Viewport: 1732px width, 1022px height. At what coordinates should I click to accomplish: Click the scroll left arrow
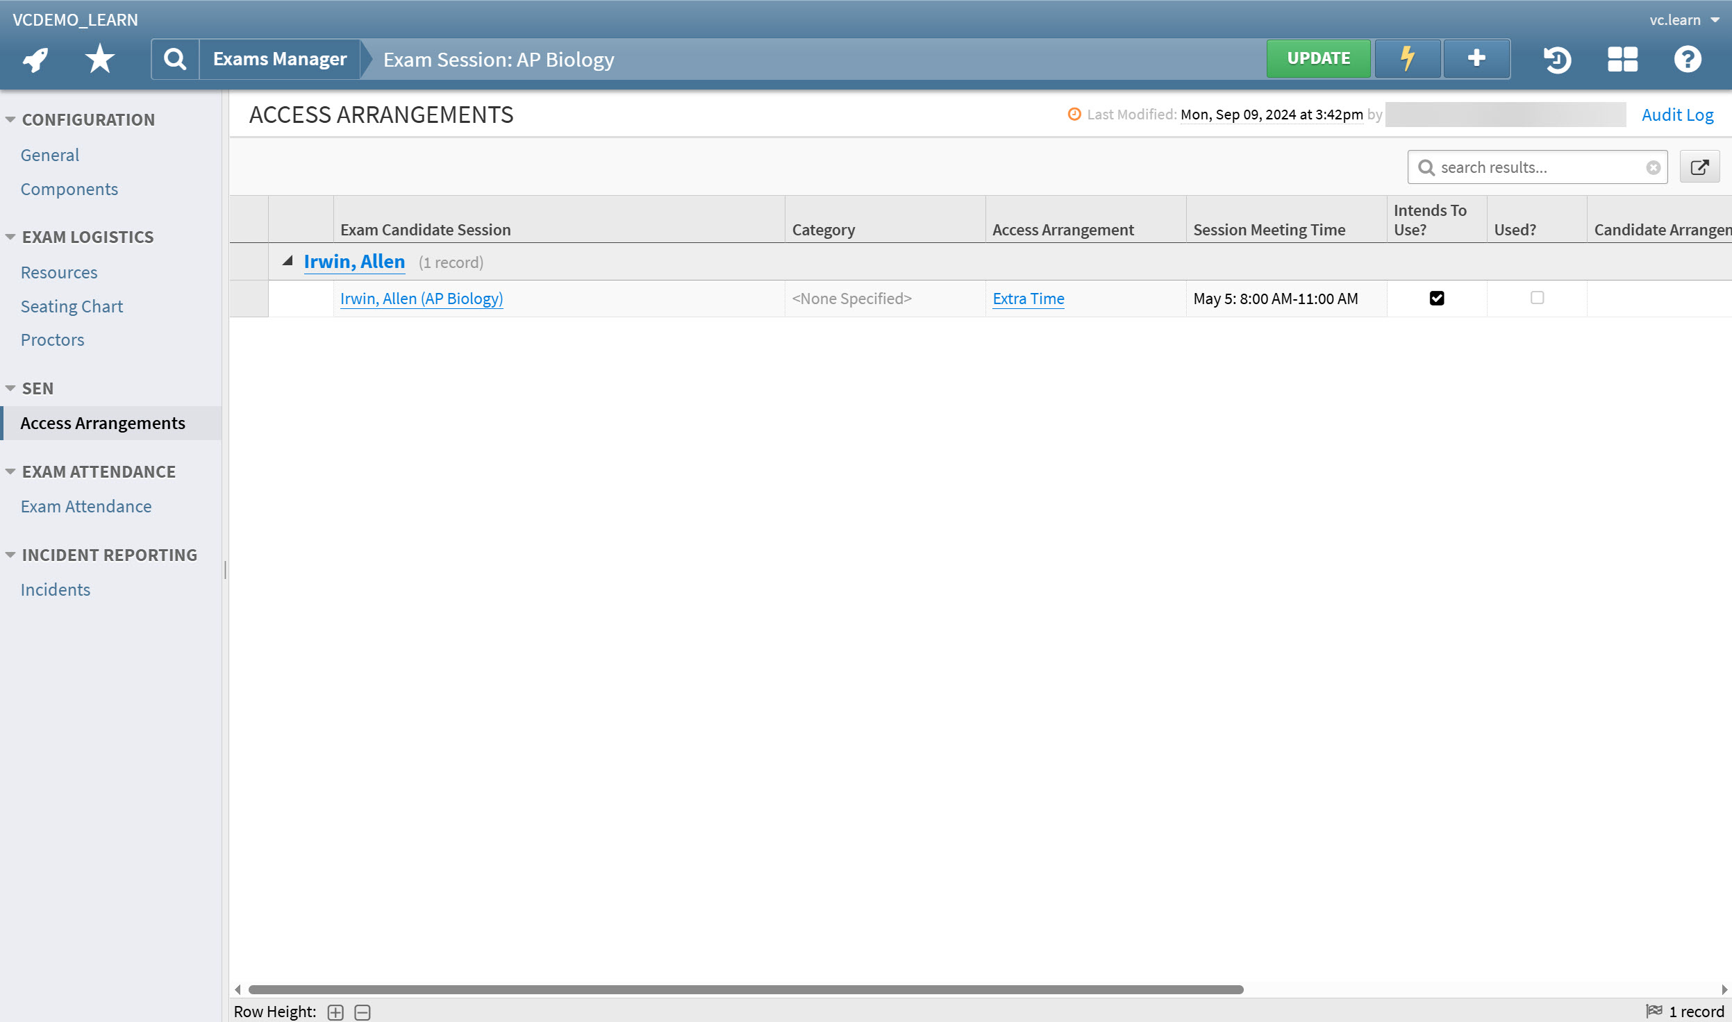point(238,989)
